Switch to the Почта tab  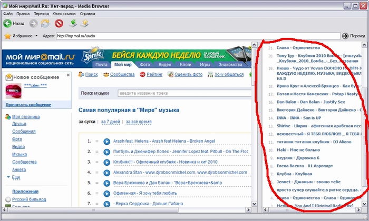(101, 65)
